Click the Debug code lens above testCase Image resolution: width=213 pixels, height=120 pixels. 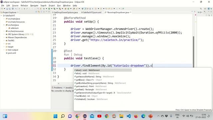coord(78,55)
